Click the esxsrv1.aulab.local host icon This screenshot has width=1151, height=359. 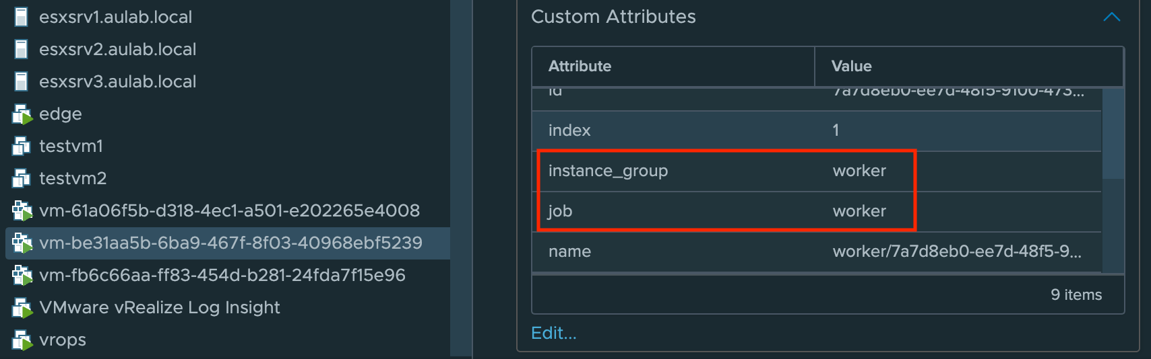click(22, 17)
